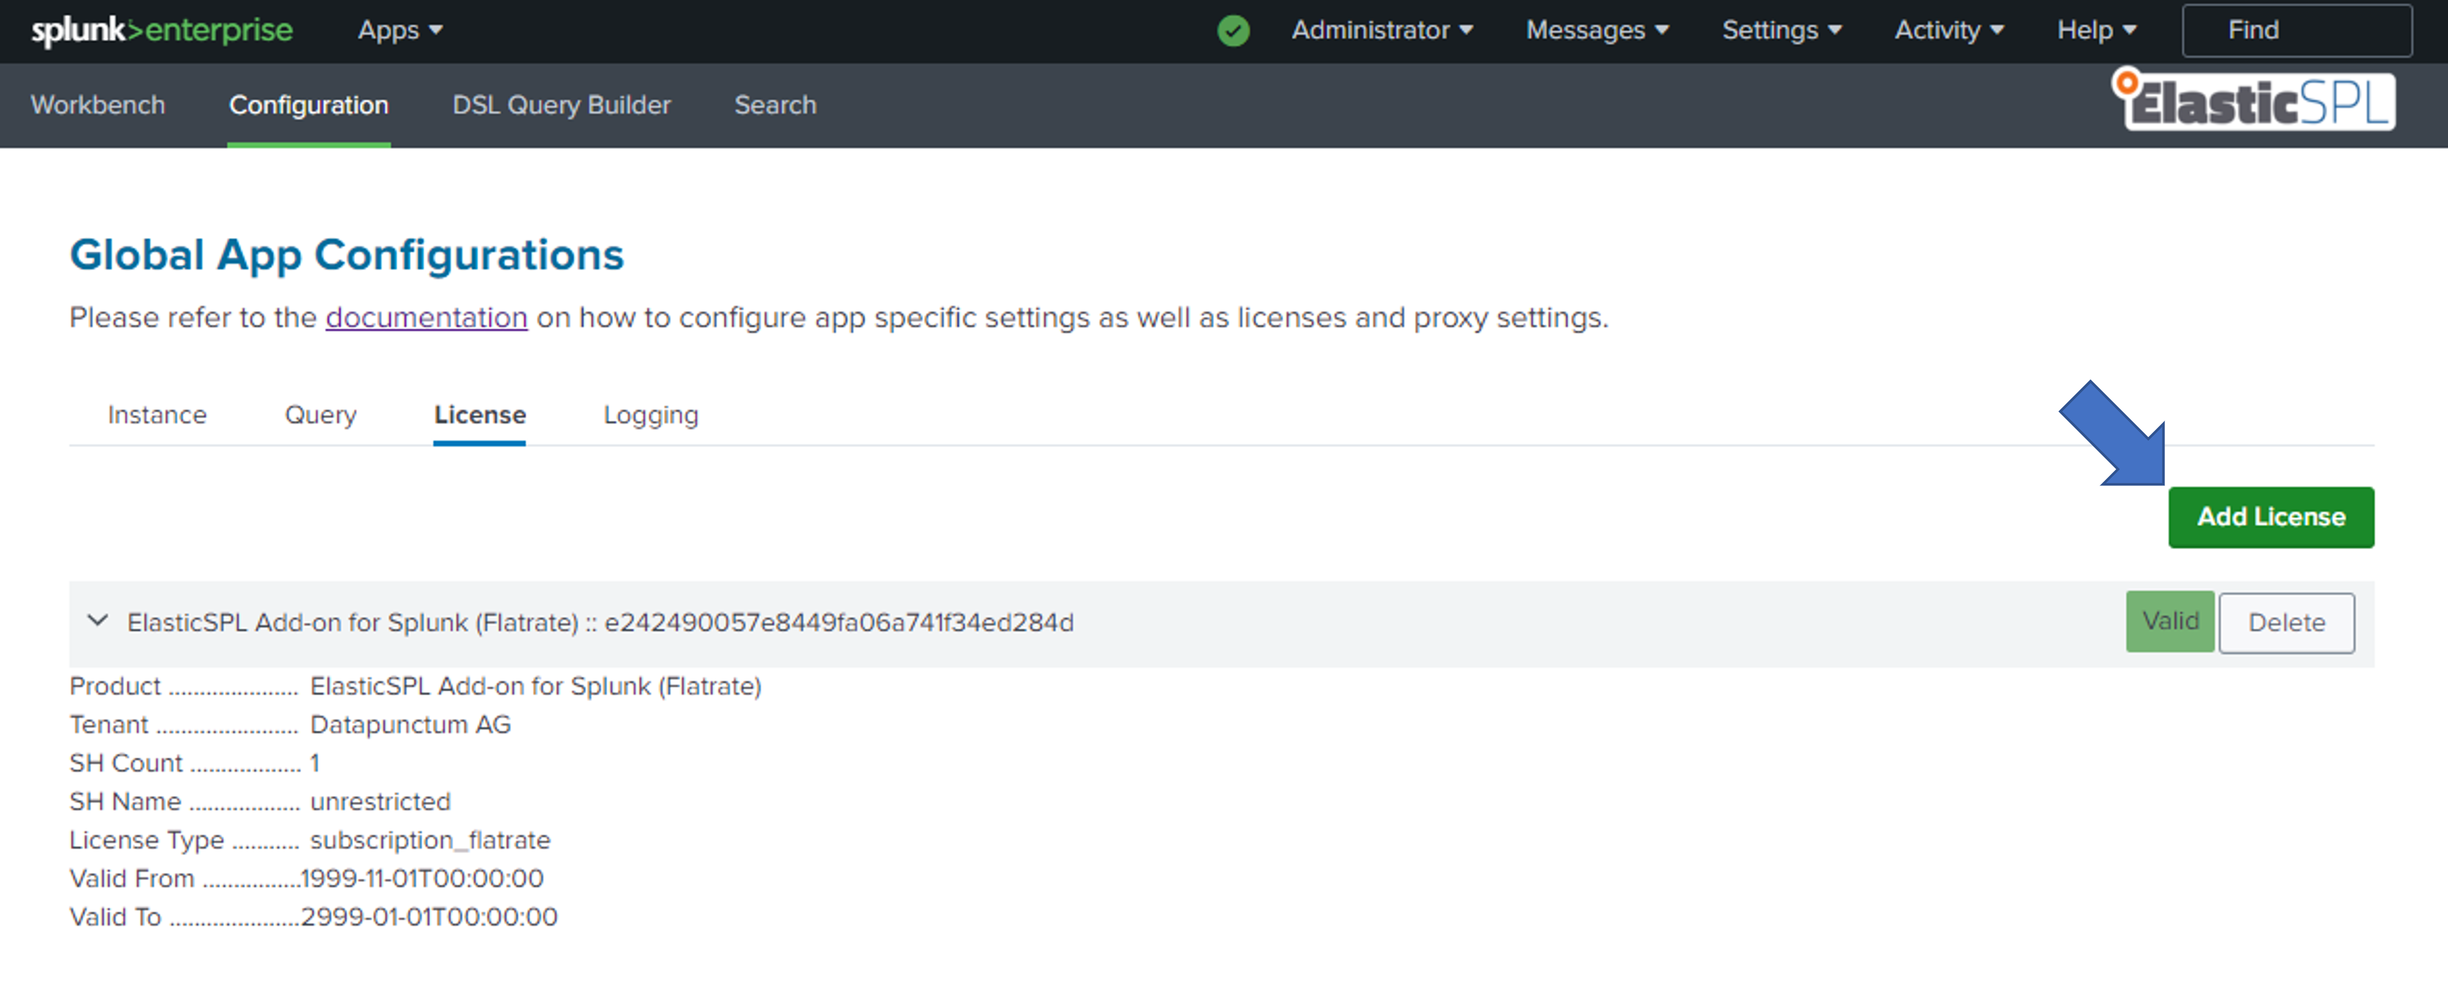Image resolution: width=2448 pixels, height=991 pixels.
Task: Select the Logging tab
Action: click(x=650, y=415)
